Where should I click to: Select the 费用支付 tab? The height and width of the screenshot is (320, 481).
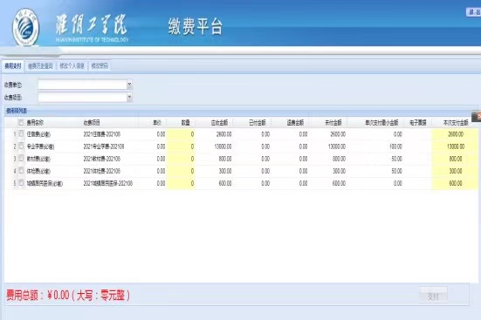13,66
